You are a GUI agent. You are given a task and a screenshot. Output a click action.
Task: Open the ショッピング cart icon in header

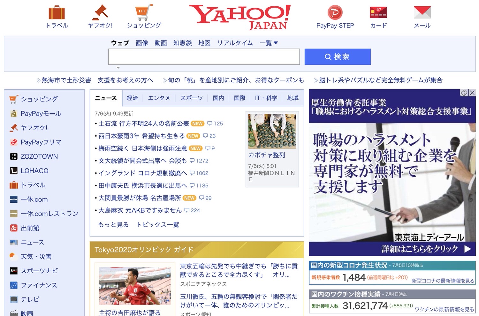pyautogui.click(x=144, y=12)
